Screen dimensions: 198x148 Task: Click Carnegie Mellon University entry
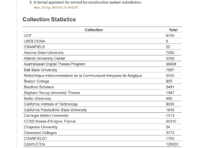click(x=46, y=116)
